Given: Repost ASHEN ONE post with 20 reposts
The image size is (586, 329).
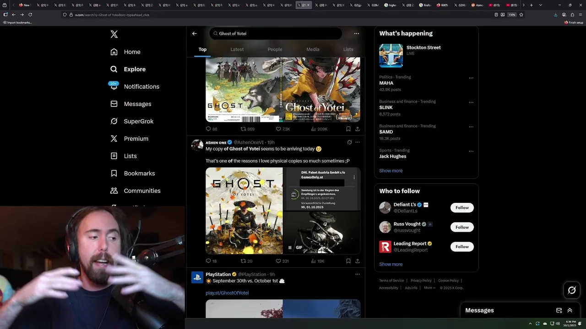Looking at the screenshot, I should (x=247, y=261).
